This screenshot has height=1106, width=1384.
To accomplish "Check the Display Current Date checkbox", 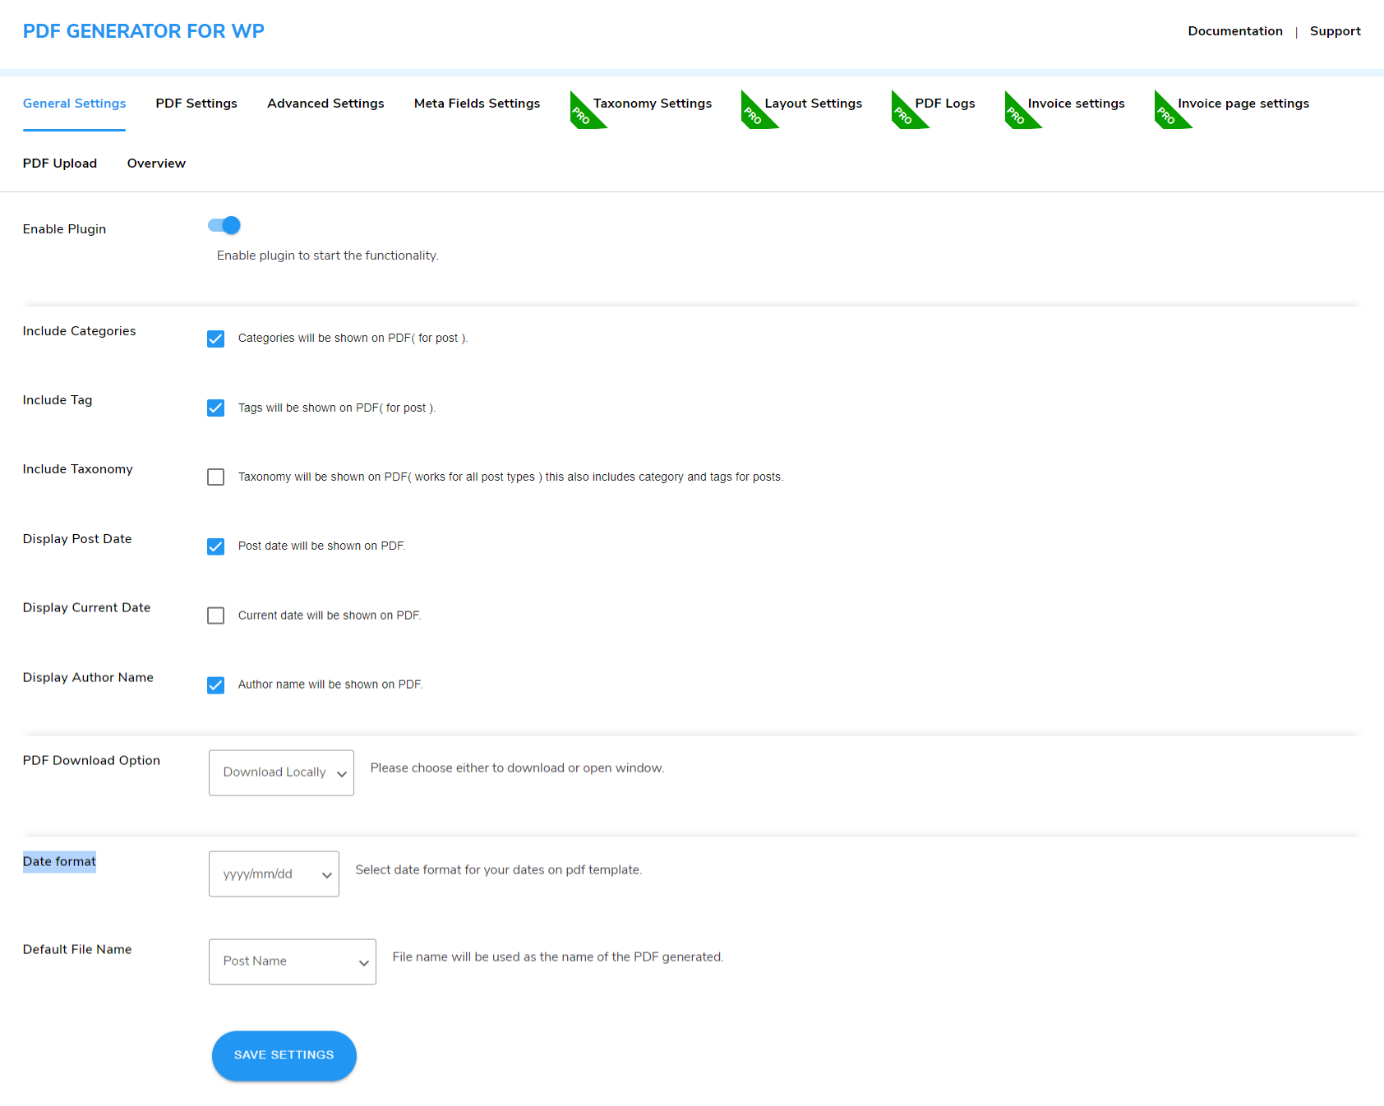I will (215, 615).
